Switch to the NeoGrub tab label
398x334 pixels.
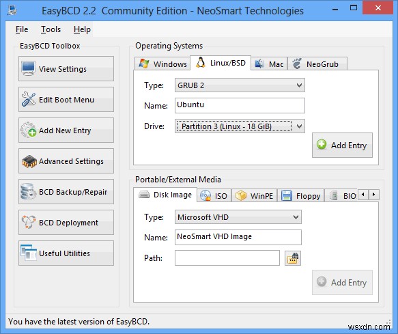click(322, 64)
